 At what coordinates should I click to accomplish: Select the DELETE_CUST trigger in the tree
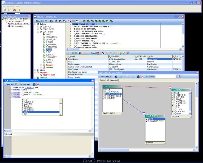click(49, 75)
